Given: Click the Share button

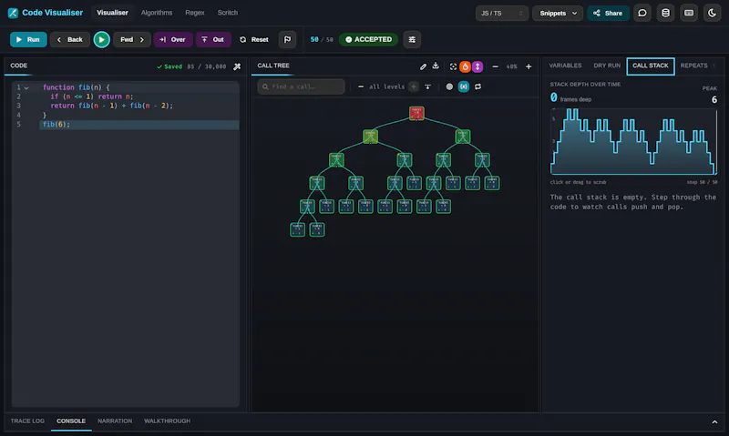Looking at the screenshot, I should point(608,13).
